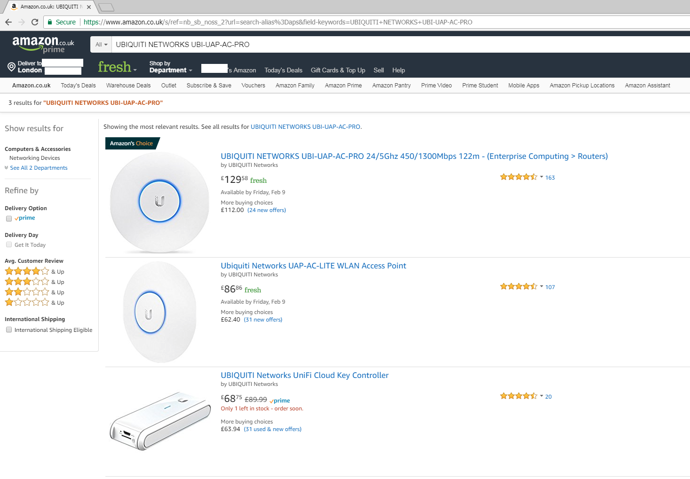Check International Shipping Eligible box
The image size is (690, 479).
coord(9,330)
